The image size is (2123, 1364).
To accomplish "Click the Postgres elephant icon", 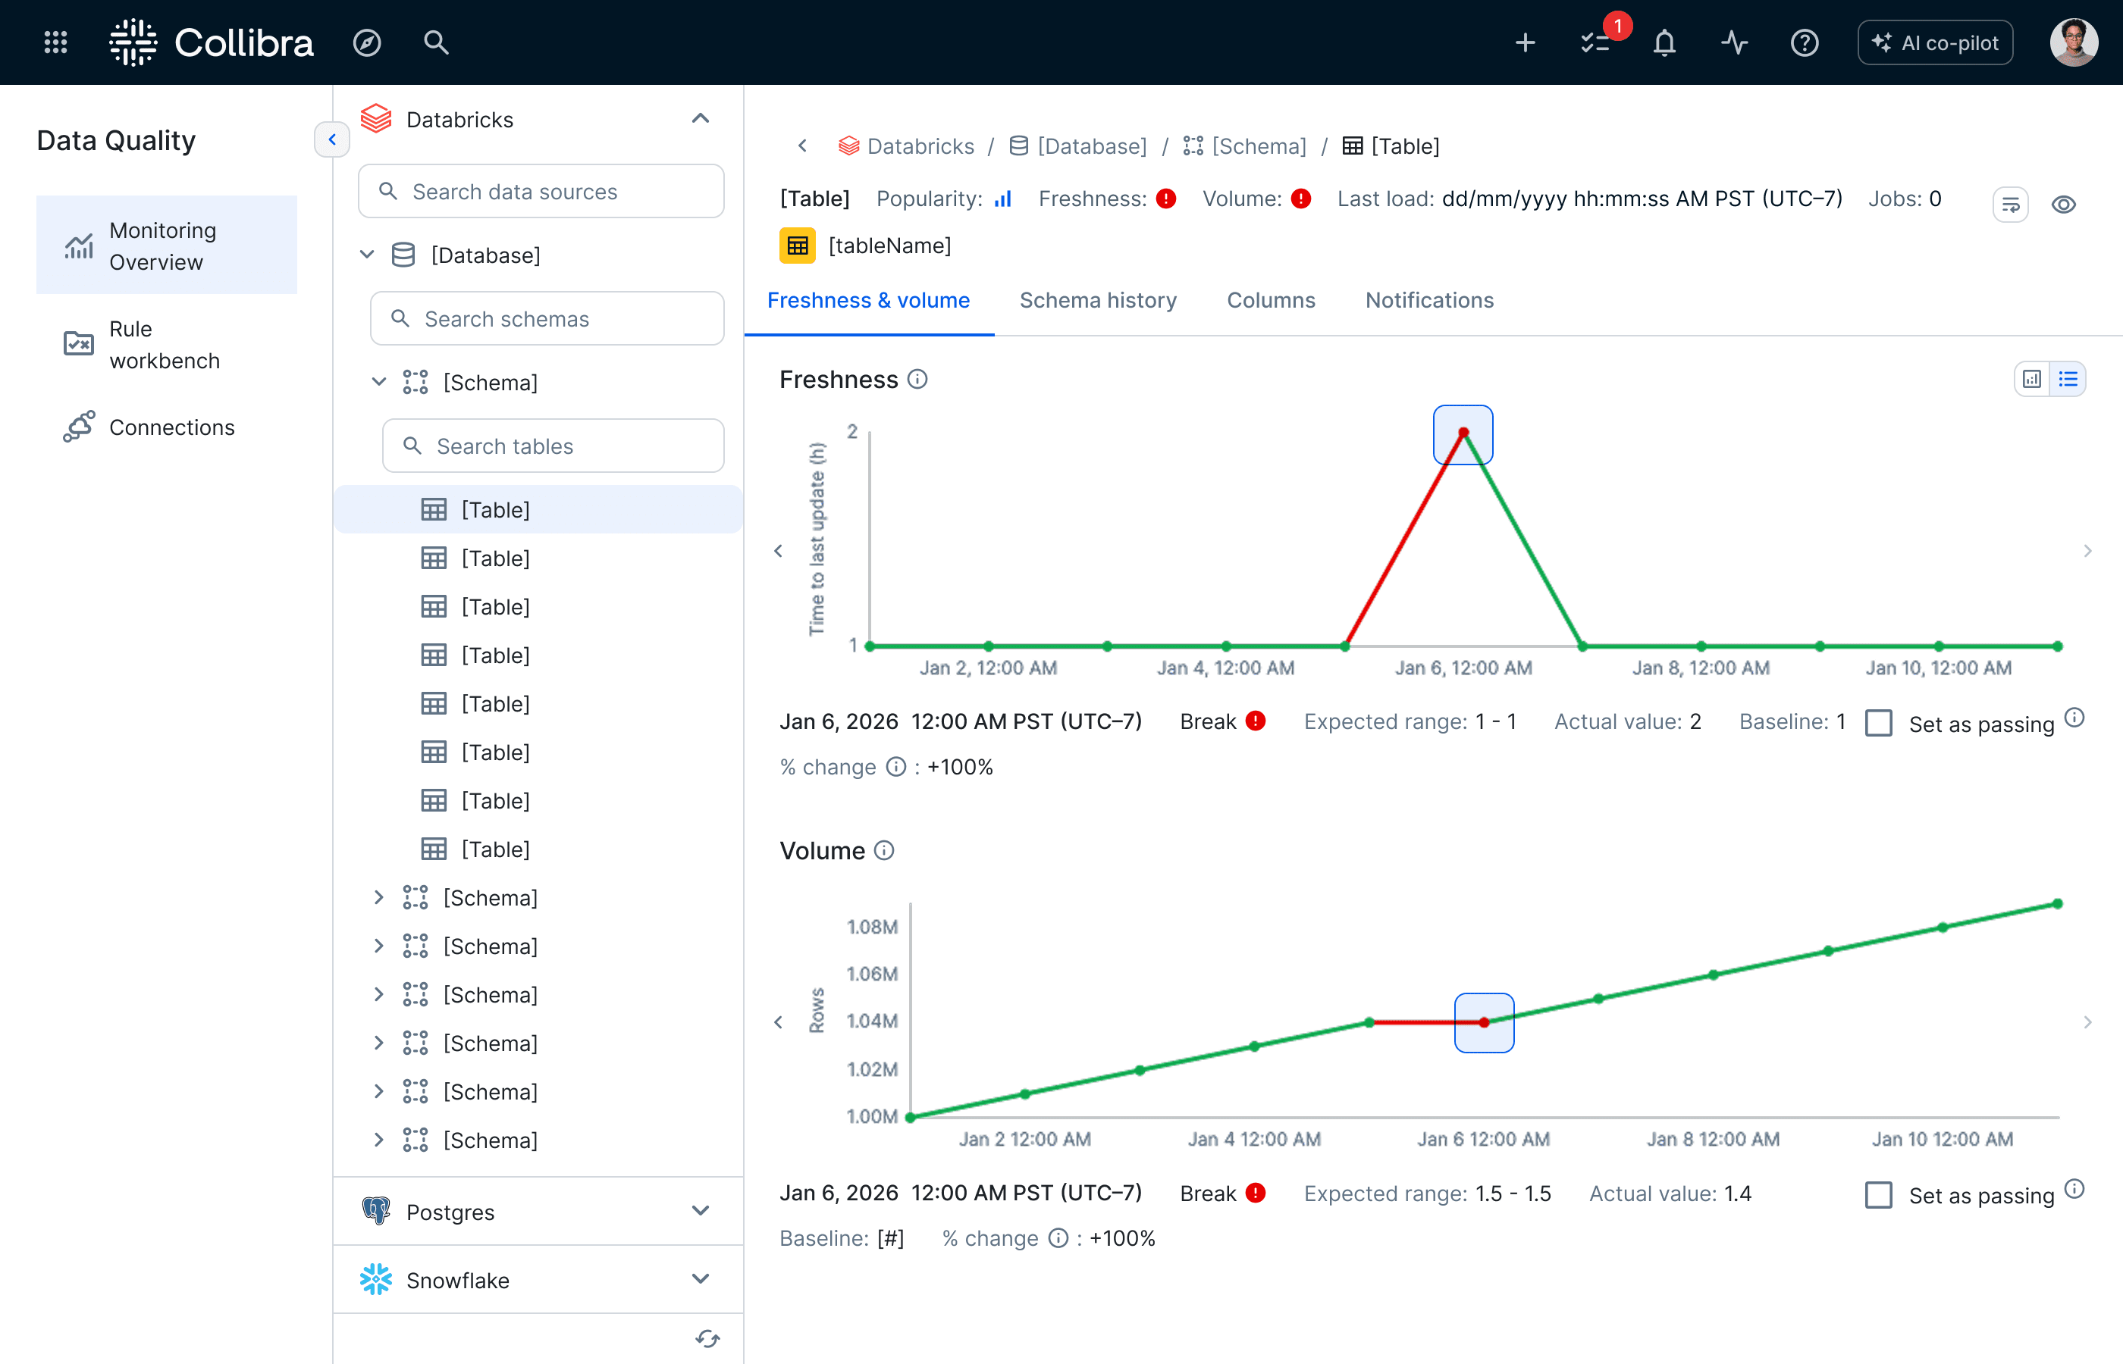I will tap(375, 1211).
